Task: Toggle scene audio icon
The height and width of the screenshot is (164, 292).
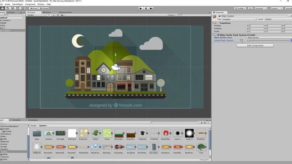Action: (x=58, y=15)
